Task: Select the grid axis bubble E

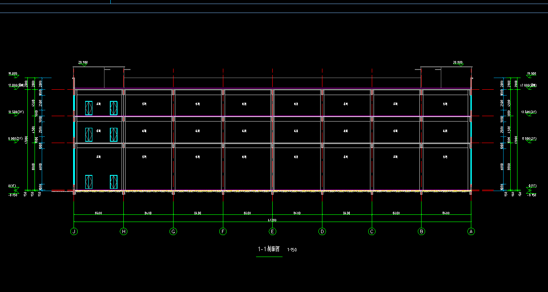Action: click(x=272, y=231)
